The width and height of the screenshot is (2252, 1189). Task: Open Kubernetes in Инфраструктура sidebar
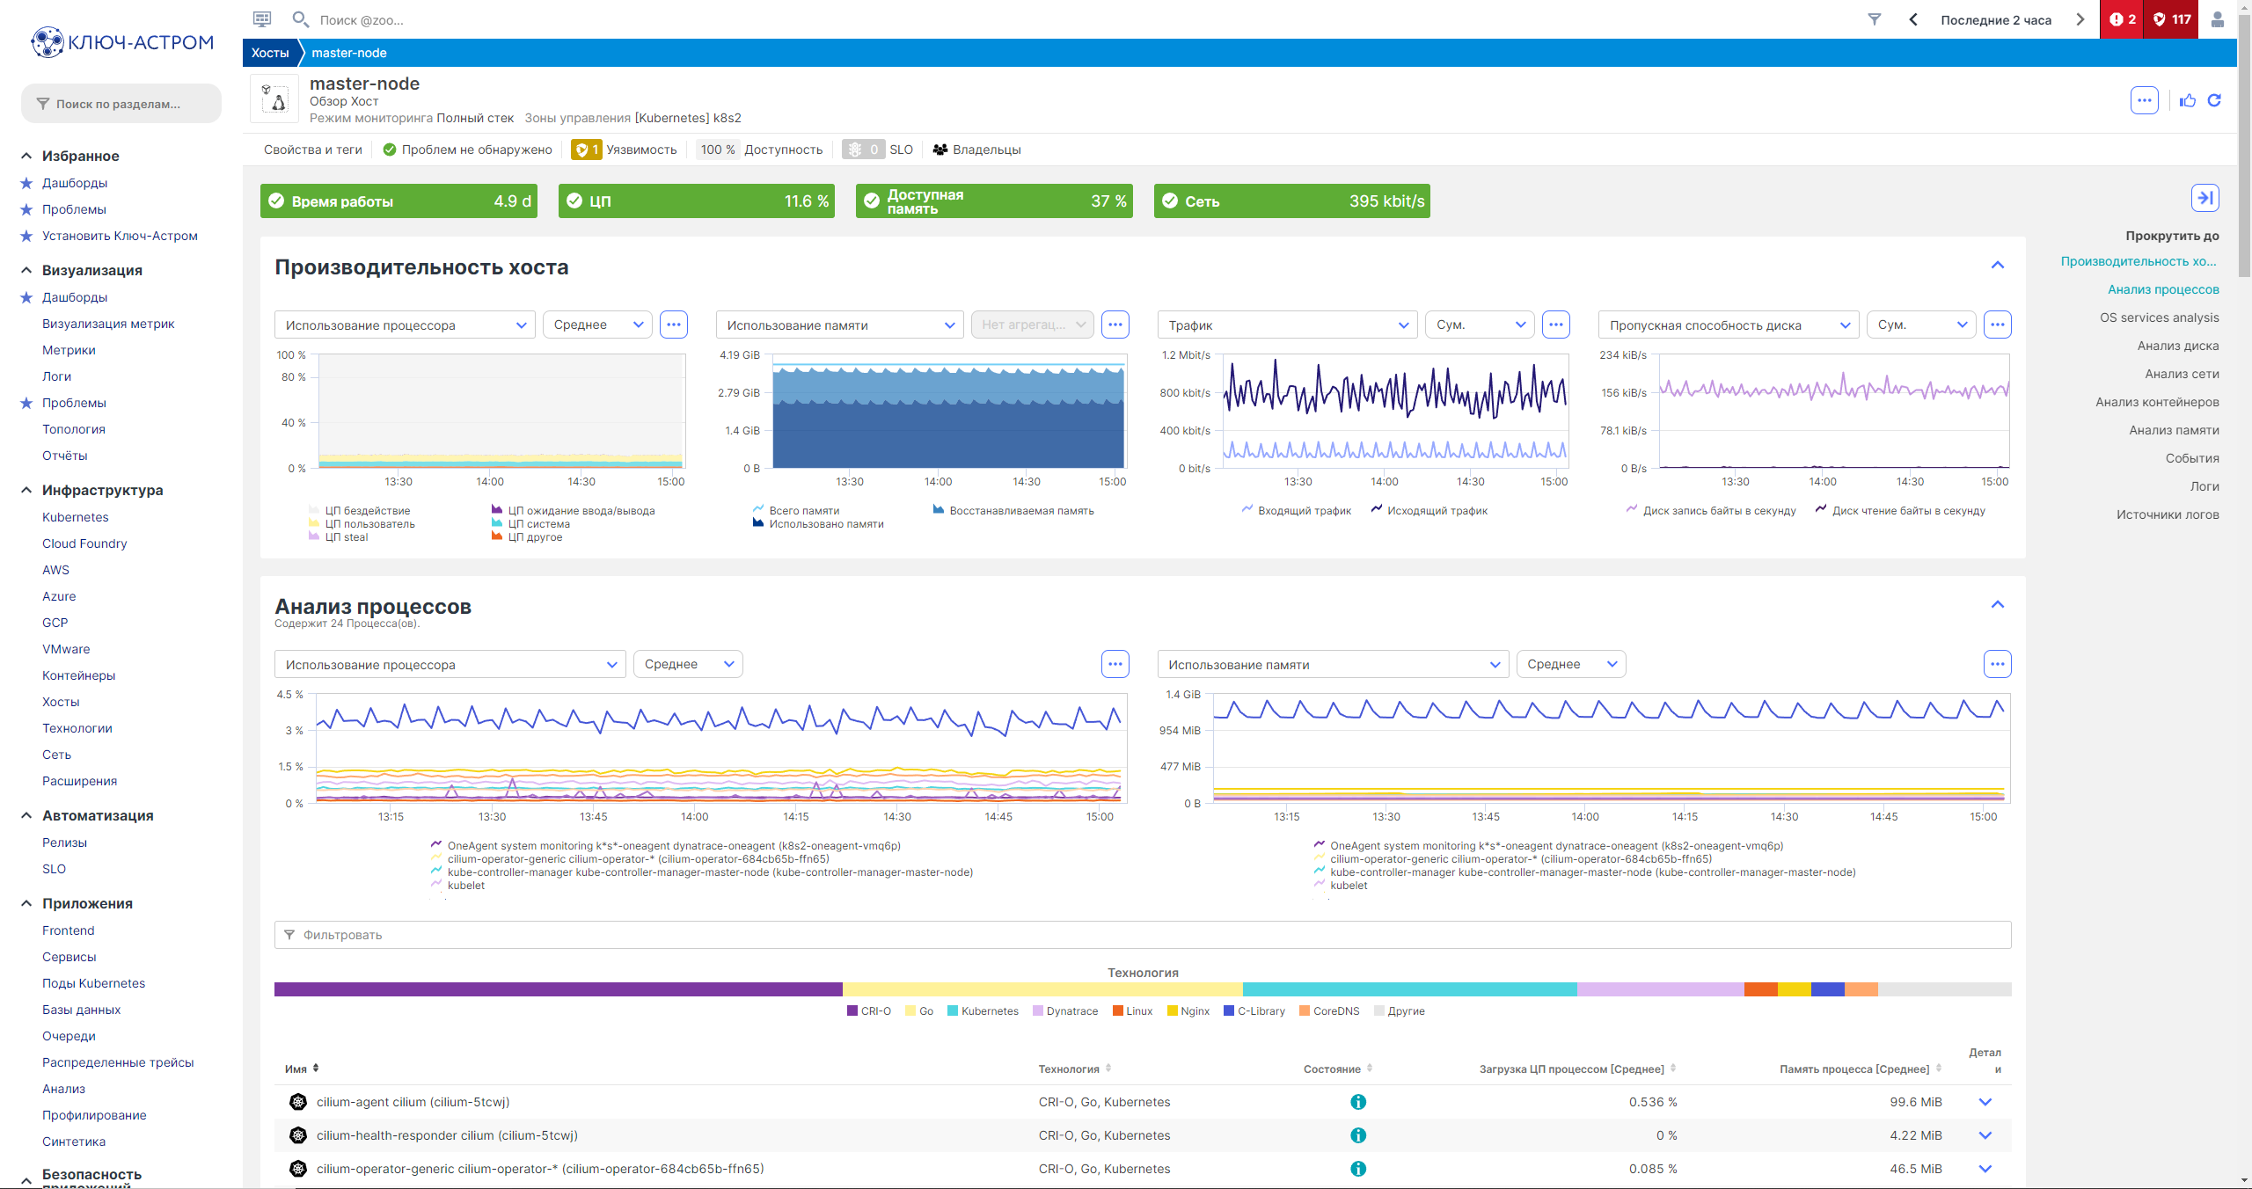click(76, 517)
